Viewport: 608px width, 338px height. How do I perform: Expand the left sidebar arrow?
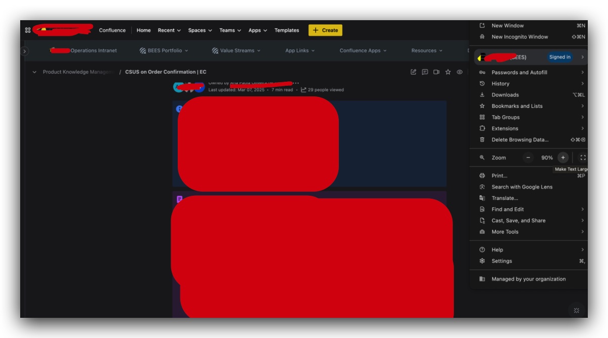pos(24,51)
